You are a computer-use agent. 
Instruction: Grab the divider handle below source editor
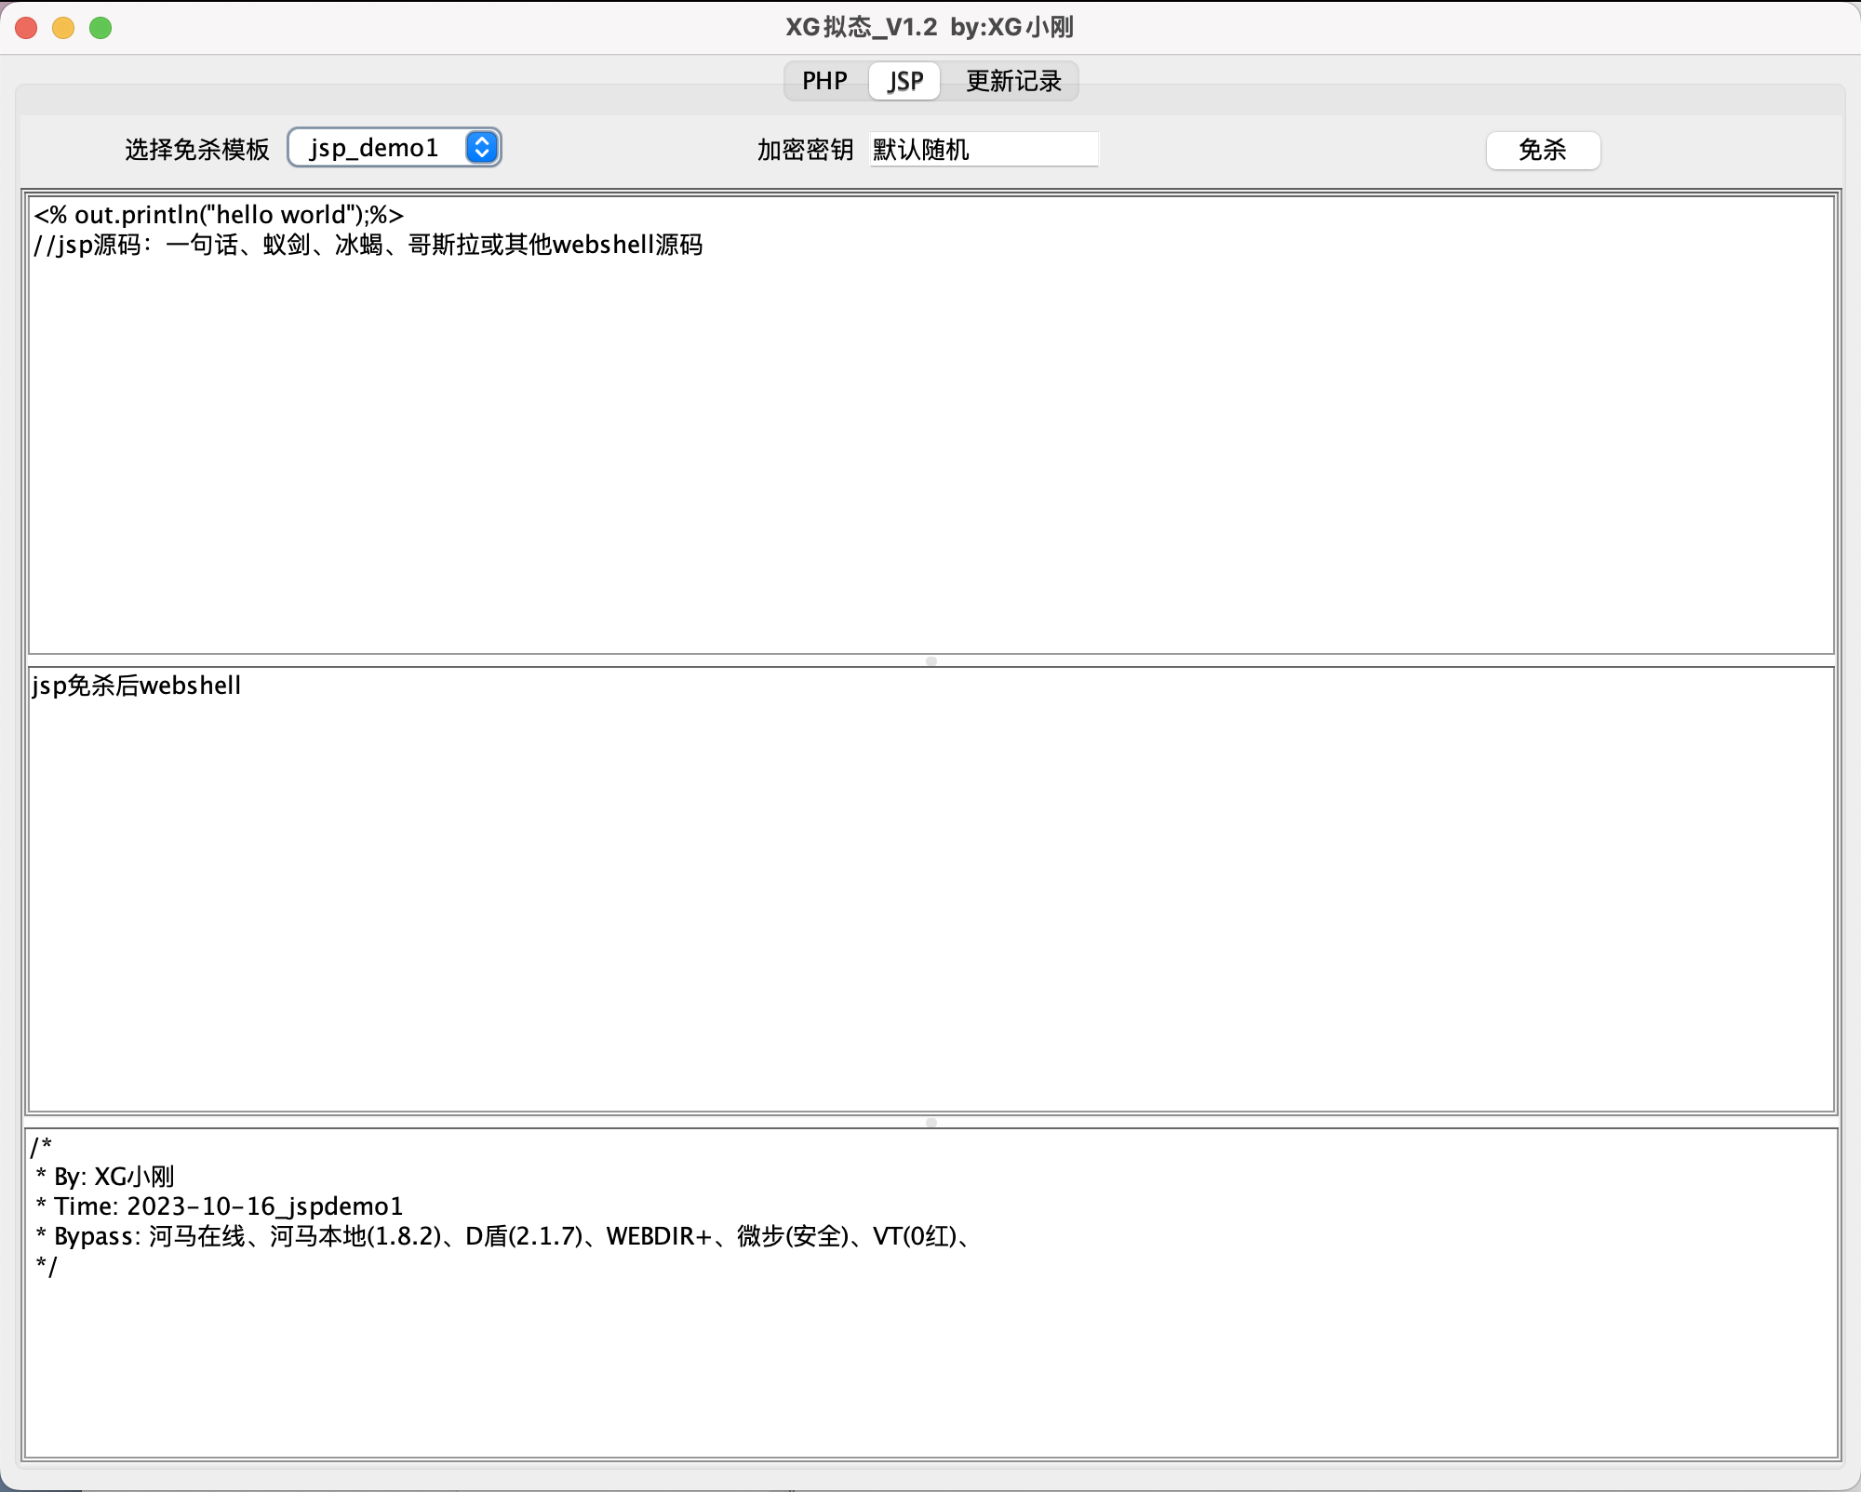tap(930, 661)
